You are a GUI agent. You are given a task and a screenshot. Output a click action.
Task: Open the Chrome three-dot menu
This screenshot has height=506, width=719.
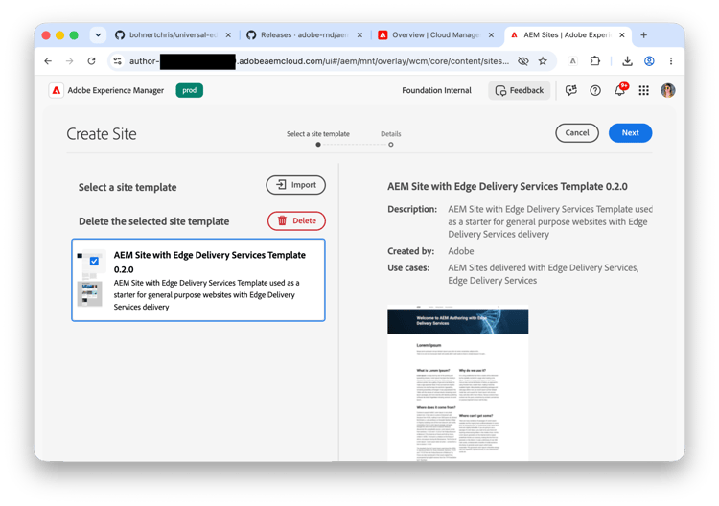pyautogui.click(x=671, y=61)
